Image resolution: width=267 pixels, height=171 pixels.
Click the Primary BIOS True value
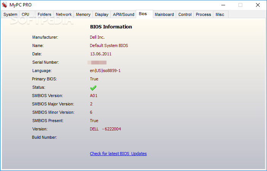94,79
